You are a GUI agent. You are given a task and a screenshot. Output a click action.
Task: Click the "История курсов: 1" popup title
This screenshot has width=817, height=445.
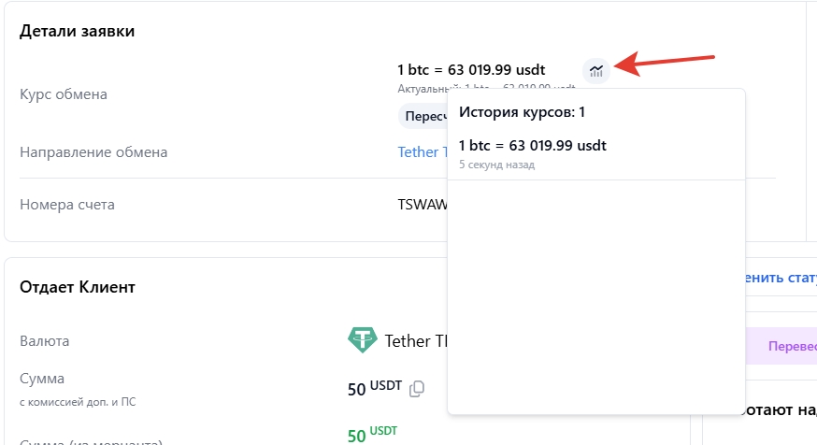522,112
